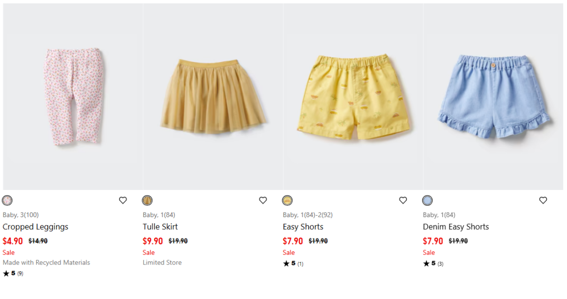
Task: Check Denim Easy Shorts star rating reviews
Action: coord(433,264)
